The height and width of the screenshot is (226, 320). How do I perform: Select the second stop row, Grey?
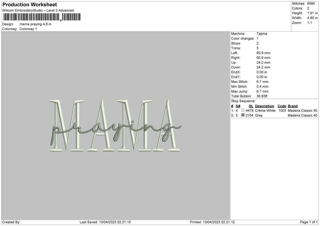point(274,115)
